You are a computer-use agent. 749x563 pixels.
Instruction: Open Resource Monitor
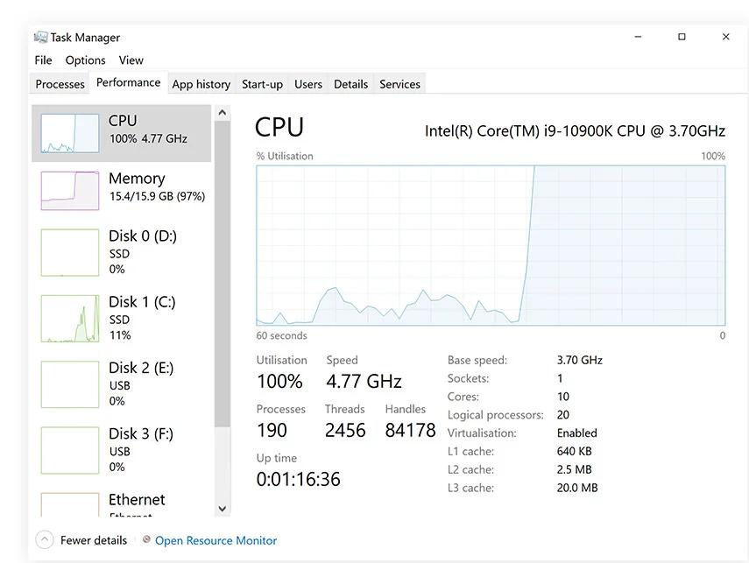pyautogui.click(x=215, y=540)
